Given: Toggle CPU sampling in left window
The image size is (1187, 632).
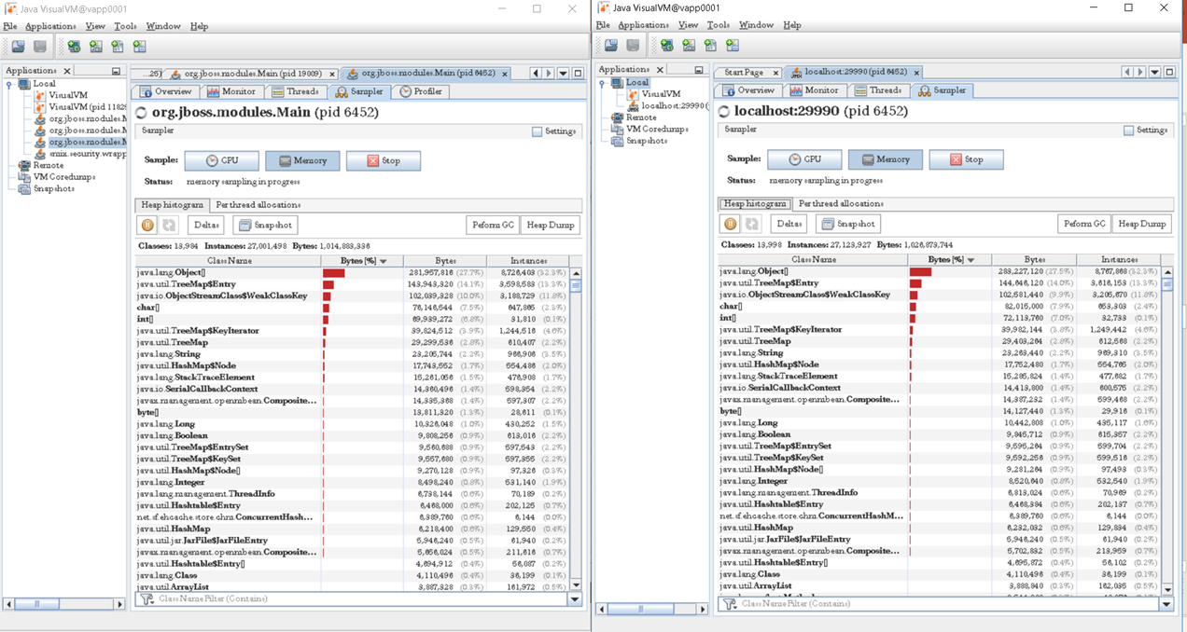Looking at the screenshot, I should [222, 160].
